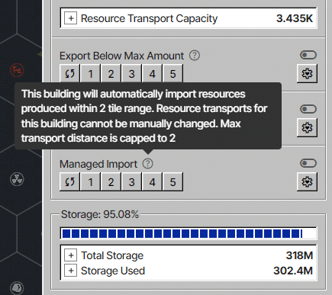
Task: Click the Managed Import refresh icon
Action: 69,182
